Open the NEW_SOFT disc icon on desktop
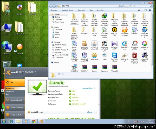The height and width of the screenshot is (129, 156). (x=20, y=10)
